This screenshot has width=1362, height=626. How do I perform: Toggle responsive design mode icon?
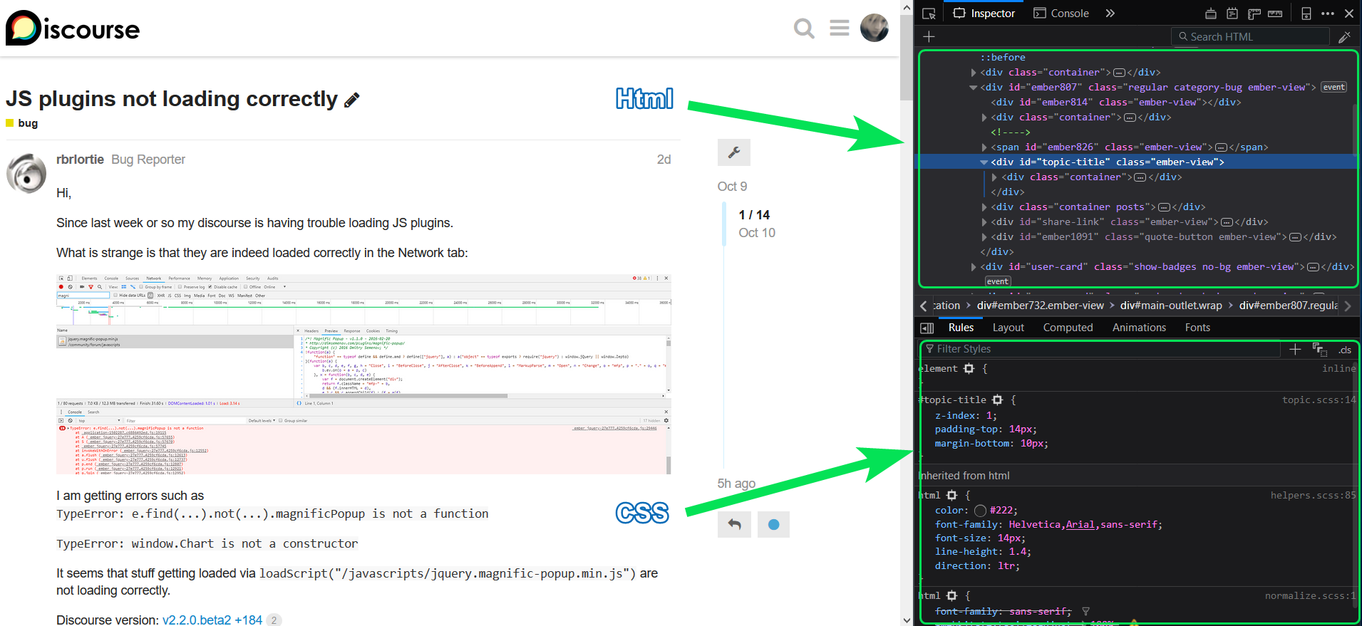point(1306,14)
